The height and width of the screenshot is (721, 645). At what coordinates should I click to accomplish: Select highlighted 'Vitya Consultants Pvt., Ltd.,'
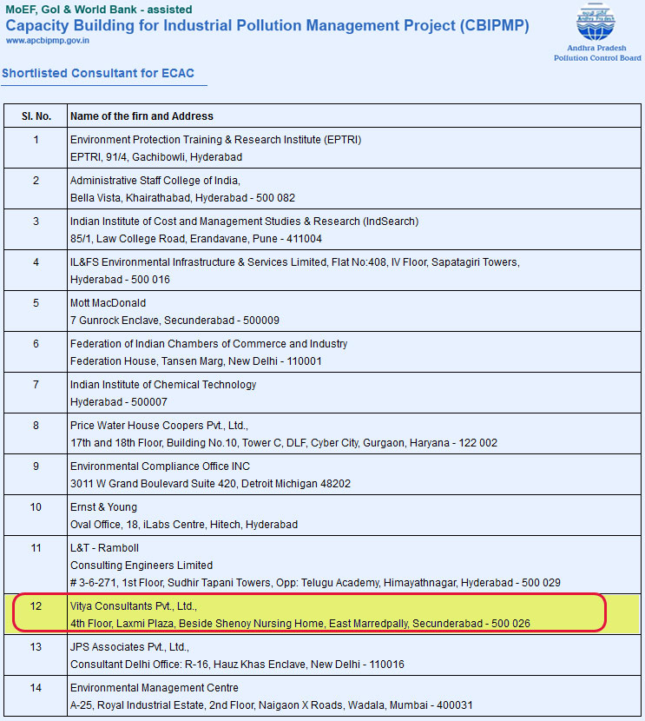[133, 607]
